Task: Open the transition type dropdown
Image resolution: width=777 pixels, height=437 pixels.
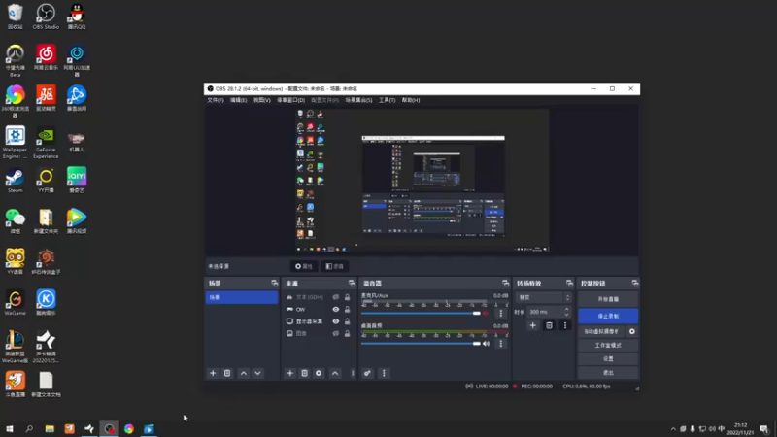Action: pyautogui.click(x=544, y=297)
